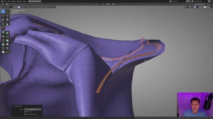
Task: Select the Edge Slide tool
Action: pos(3,48)
